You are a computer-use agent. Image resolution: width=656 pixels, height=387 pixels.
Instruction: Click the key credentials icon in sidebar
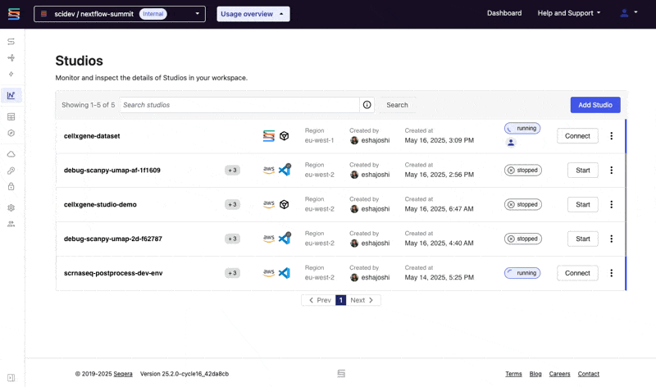point(11,171)
